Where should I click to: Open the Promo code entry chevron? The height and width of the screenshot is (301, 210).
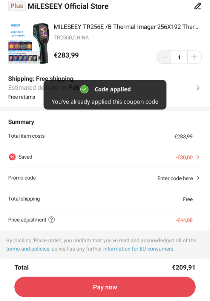(198, 178)
